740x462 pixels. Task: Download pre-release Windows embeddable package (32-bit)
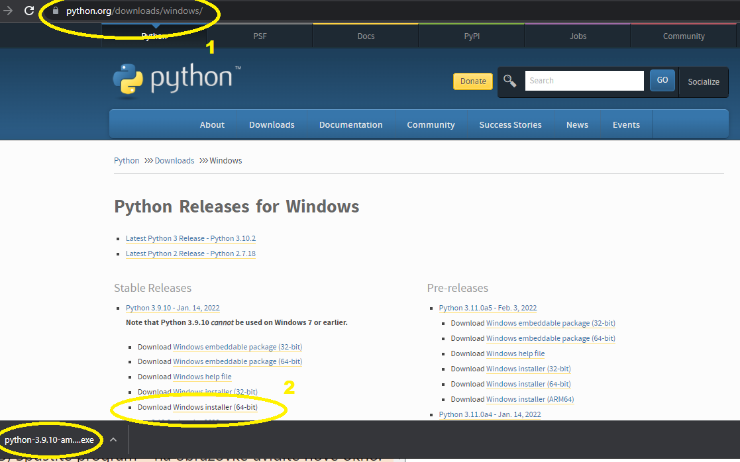tap(551, 324)
